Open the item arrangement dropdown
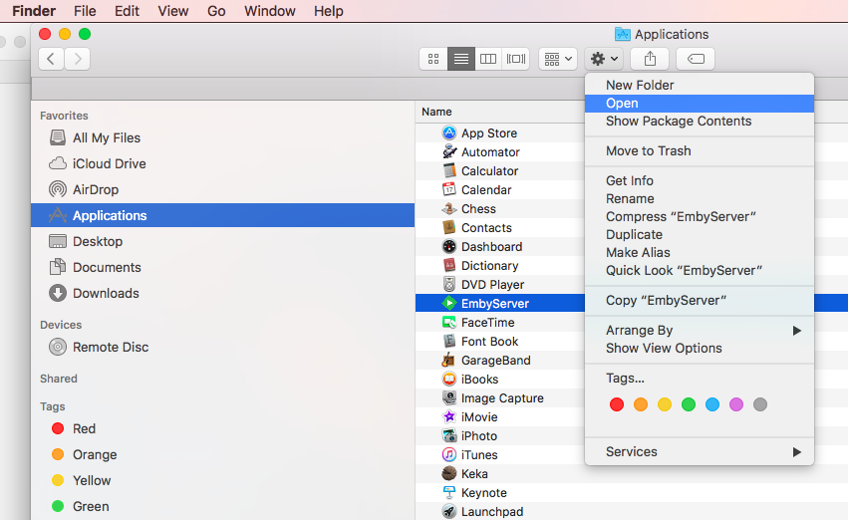 558,59
